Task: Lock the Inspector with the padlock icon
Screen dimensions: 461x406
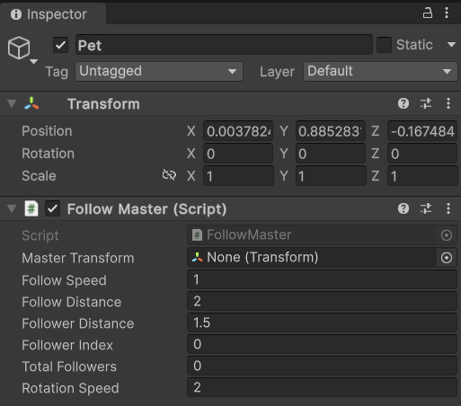Action: [x=428, y=13]
